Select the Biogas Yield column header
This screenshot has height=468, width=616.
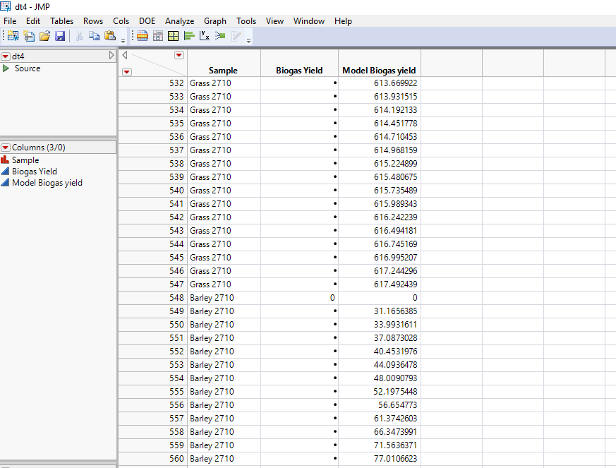click(299, 71)
